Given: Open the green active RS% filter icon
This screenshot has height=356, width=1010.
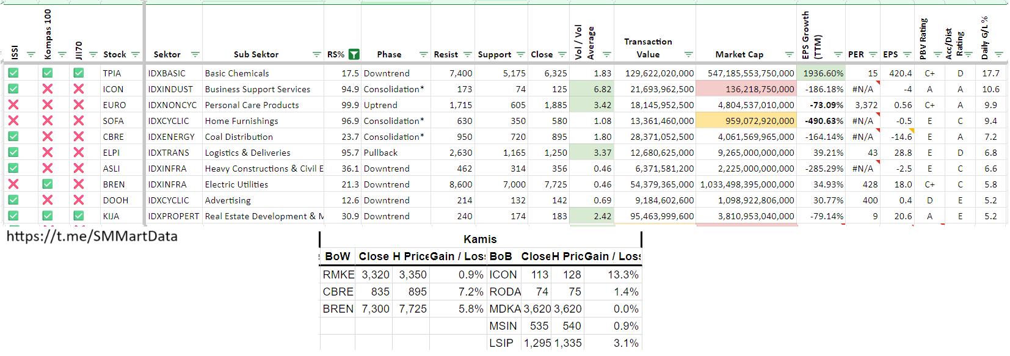Looking at the screenshot, I should 354,54.
